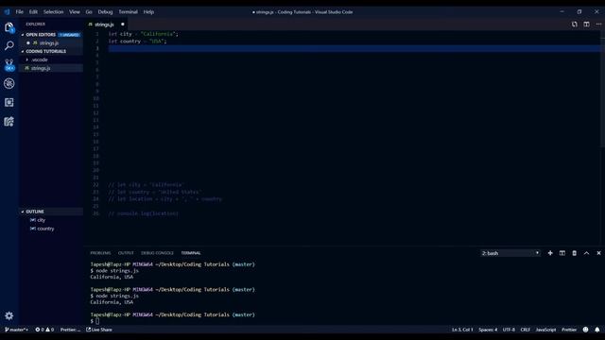
Task: Click Ln 3, Col 1 cursor position indicator
Action: coord(462,330)
